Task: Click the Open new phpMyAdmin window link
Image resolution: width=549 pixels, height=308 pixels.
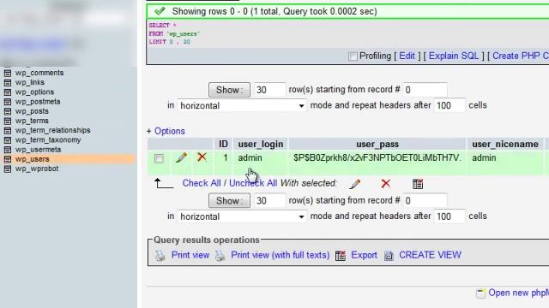Action: [x=518, y=293]
